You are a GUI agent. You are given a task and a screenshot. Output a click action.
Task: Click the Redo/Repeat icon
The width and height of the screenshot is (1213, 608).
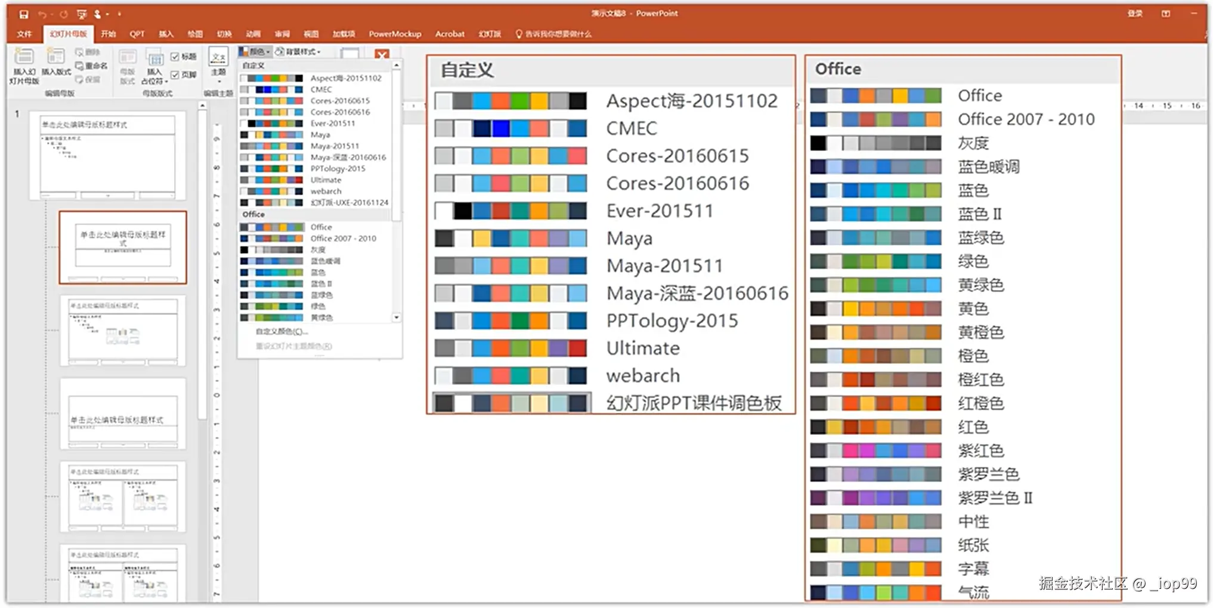[63, 14]
